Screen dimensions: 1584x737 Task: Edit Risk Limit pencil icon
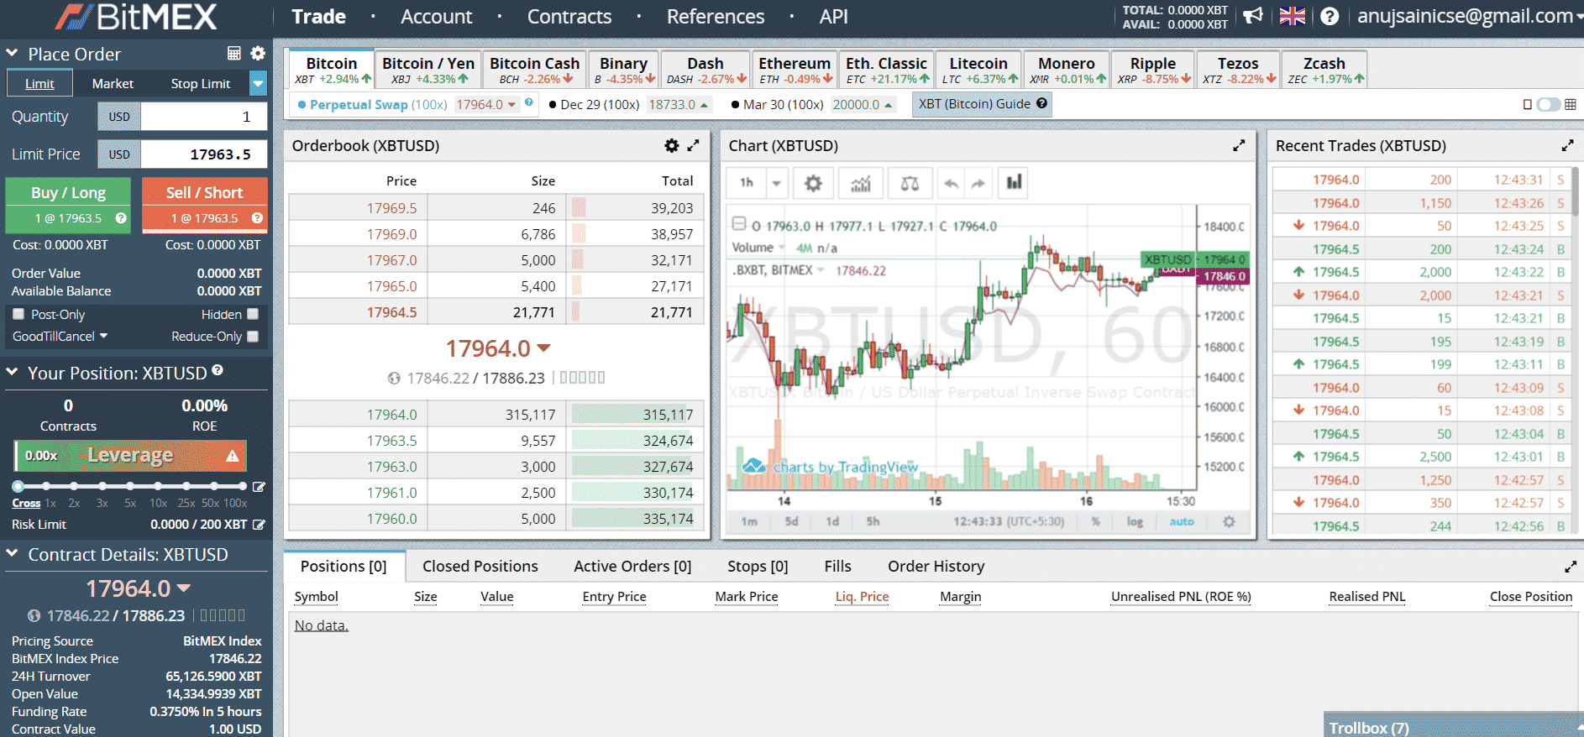tap(259, 525)
